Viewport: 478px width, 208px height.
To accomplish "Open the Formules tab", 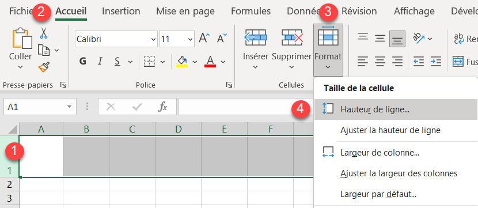I will (x=251, y=12).
